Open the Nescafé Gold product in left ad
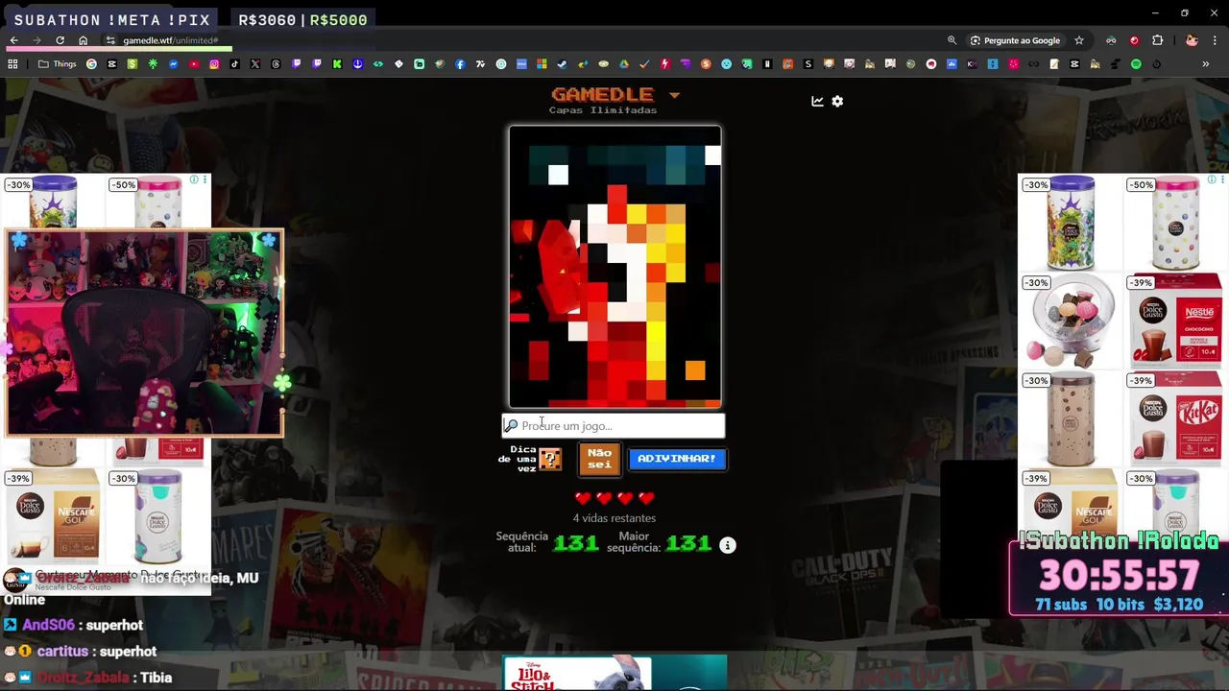This screenshot has width=1229, height=691. pos(53,516)
